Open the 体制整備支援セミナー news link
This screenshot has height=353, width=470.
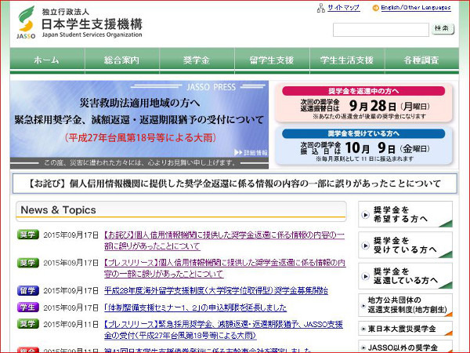tap(195, 308)
